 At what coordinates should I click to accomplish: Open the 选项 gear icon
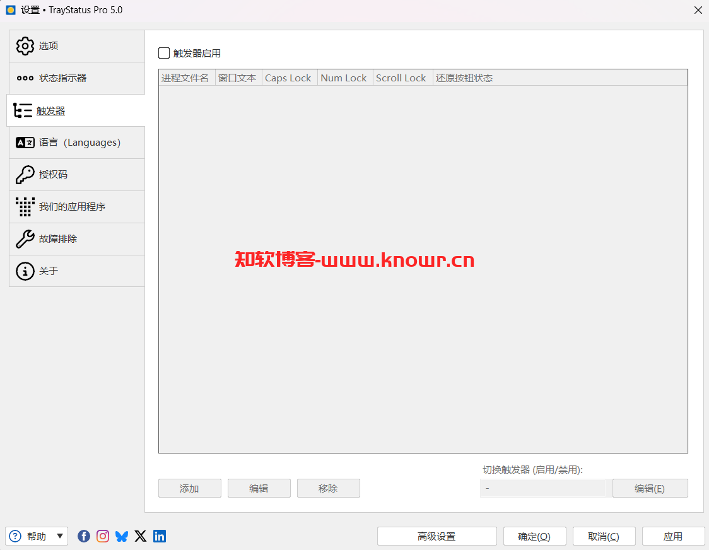[x=25, y=46]
